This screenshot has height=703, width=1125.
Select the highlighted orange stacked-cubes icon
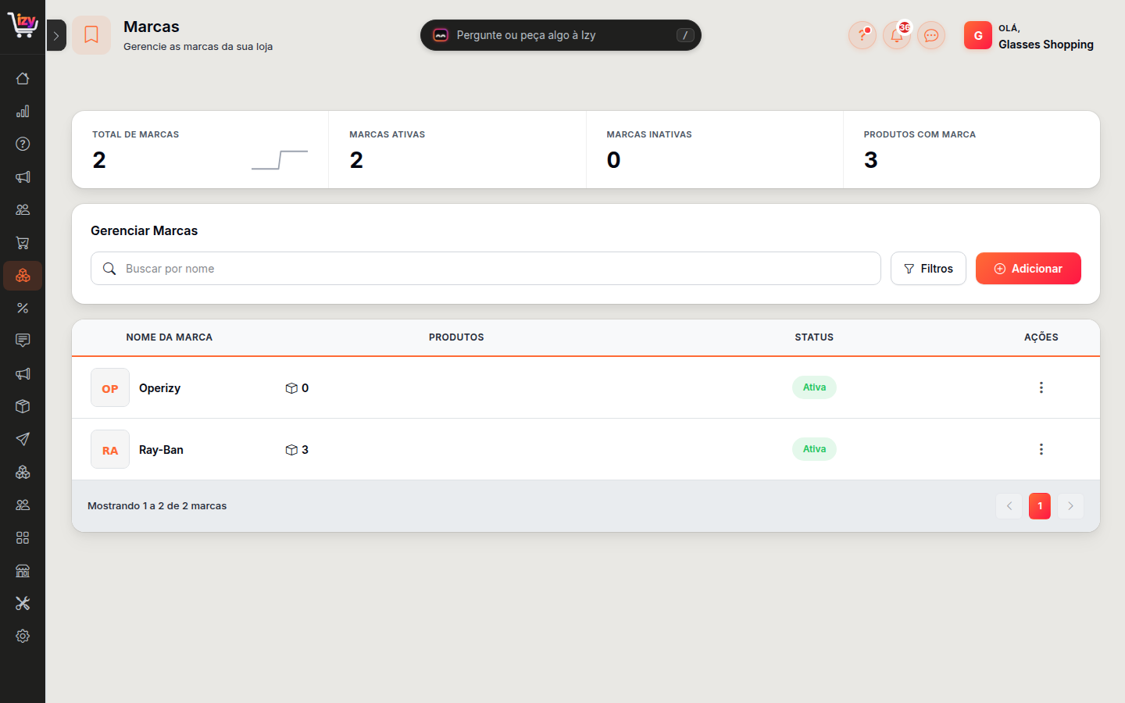[x=23, y=276]
